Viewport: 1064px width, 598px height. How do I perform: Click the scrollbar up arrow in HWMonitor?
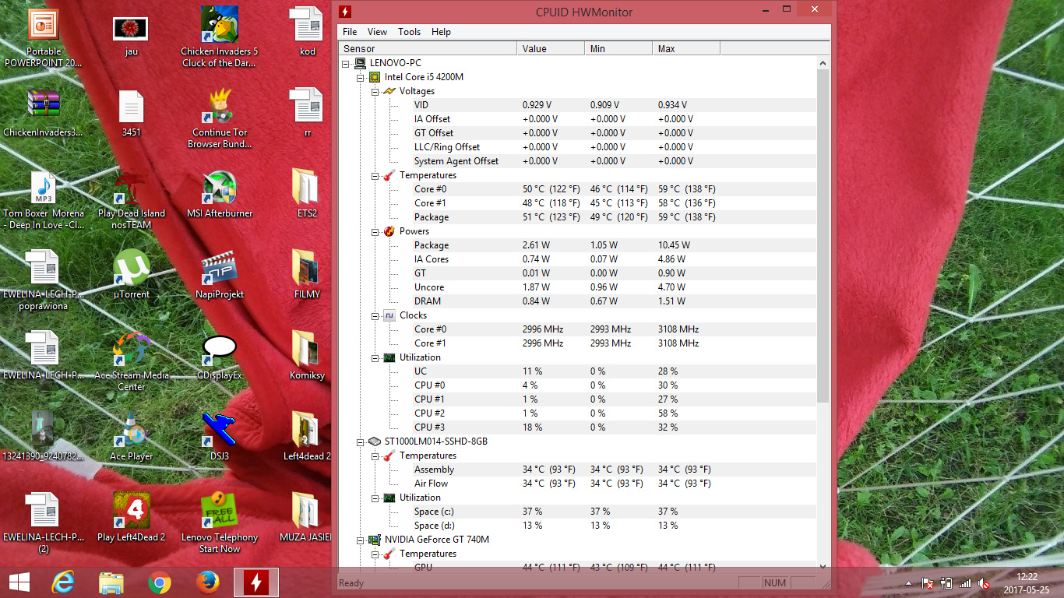[823, 62]
